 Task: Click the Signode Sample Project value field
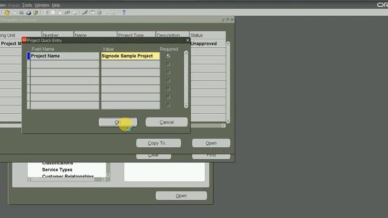[x=130, y=56]
